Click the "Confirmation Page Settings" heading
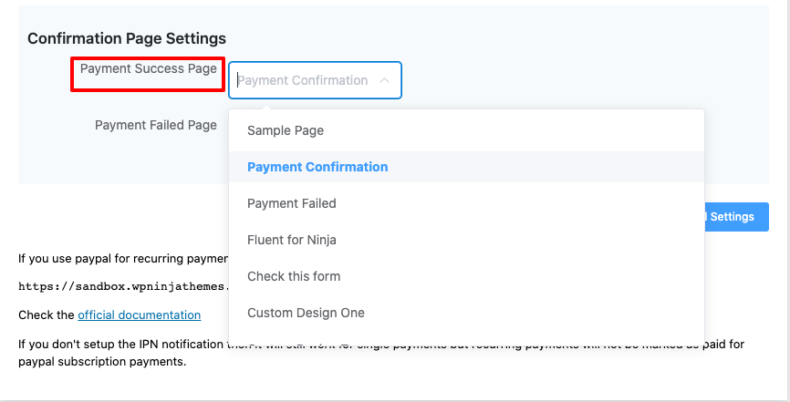The height and width of the screenshot is (402, 790). (x=126, y=38)
